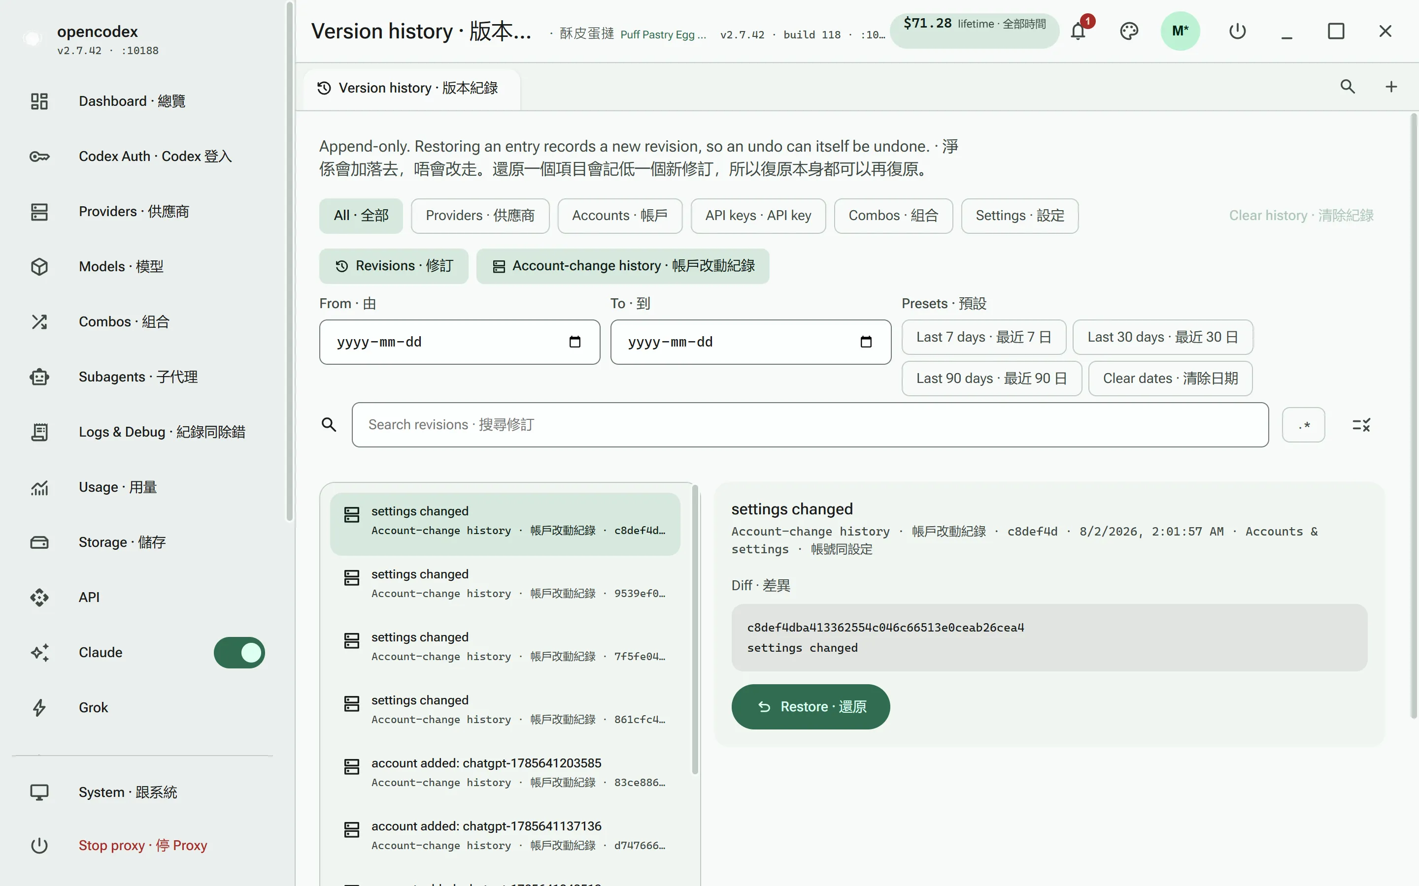Select settings changed entry c8def4d
The image size is (1419, 886).
[505, 523]
